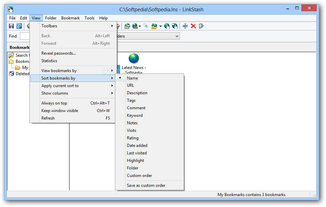Expand Apply current sort to submenu

click(x=73, y=86)
